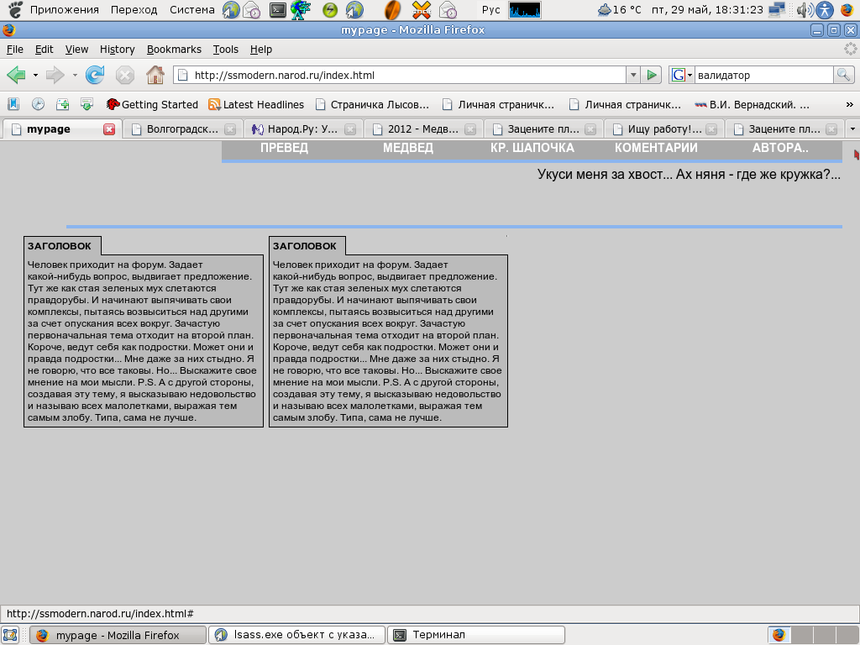
Task: Click the volume speaker icon
Action: coord(804,10)
